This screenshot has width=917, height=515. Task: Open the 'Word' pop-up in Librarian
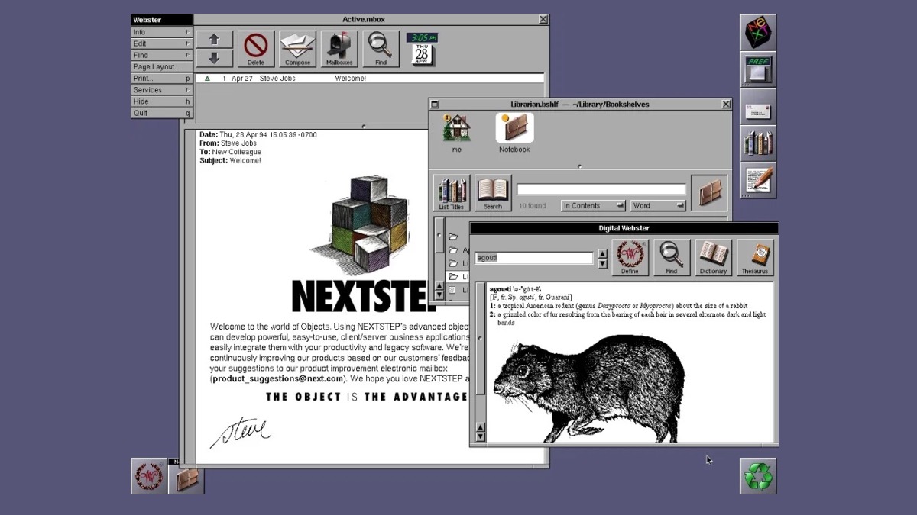[x=658, y=205]
